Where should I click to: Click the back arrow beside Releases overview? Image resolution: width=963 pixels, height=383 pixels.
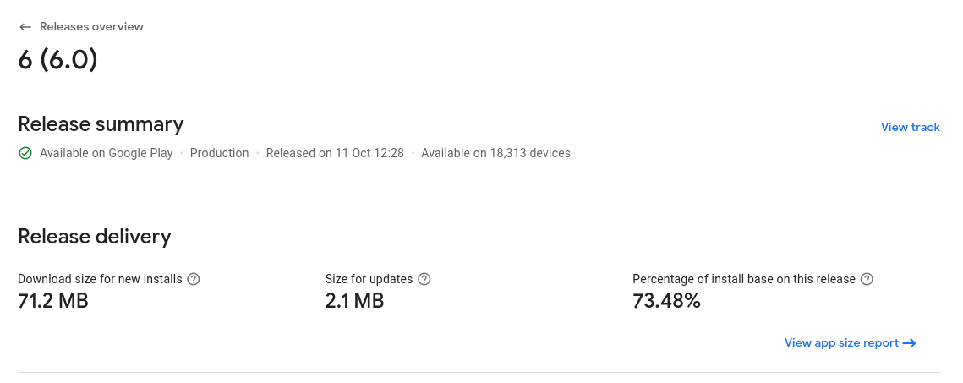click(x=25, y=27)
